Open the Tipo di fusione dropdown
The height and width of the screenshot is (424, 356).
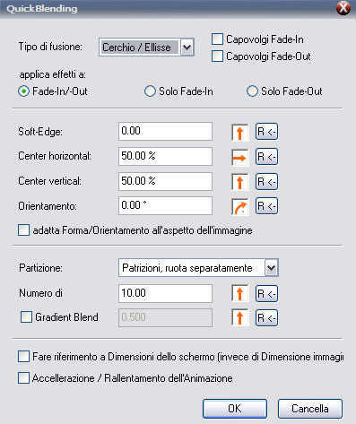[187, 47]
